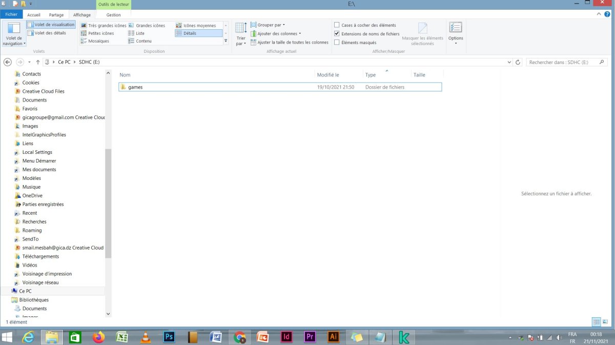
Task: Click Ajuster la taille de toutes les colonnes
Action: [290, 43]
